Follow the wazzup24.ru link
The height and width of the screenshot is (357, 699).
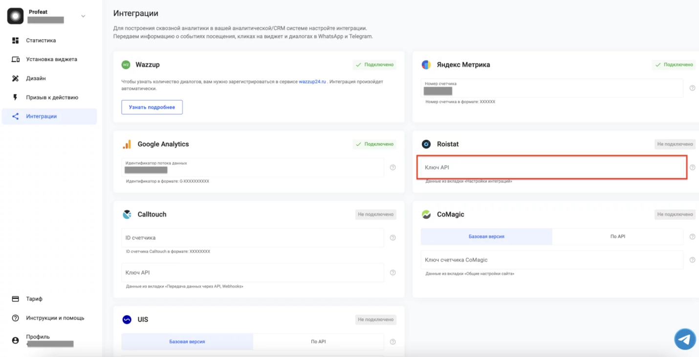click(312, 82)
